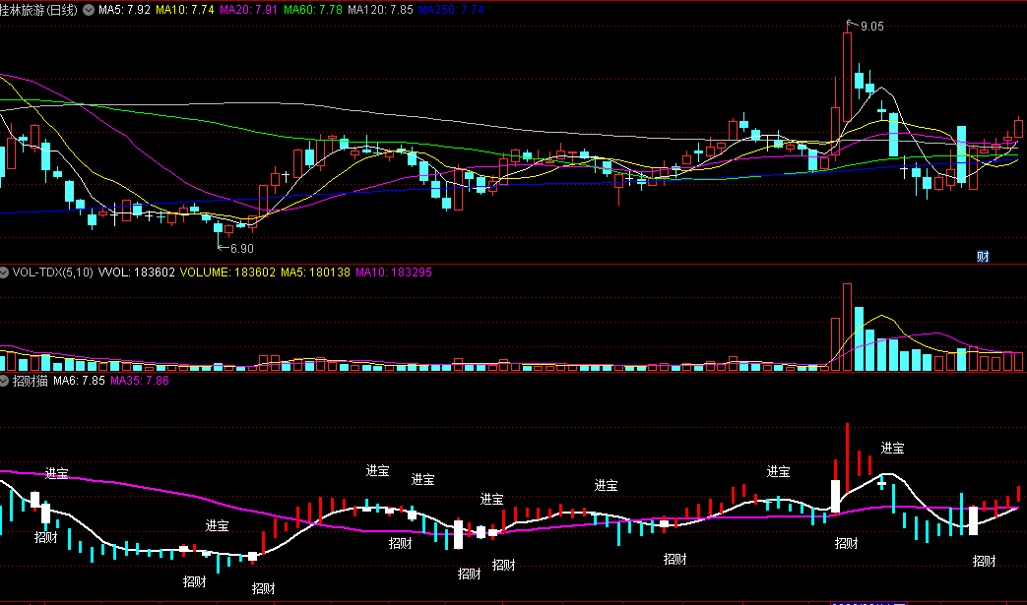The height and width of the screenshot is (605, 1027).
Task: Expand the 招财猫 indicator menu arrow
Action: coord(4,381)
